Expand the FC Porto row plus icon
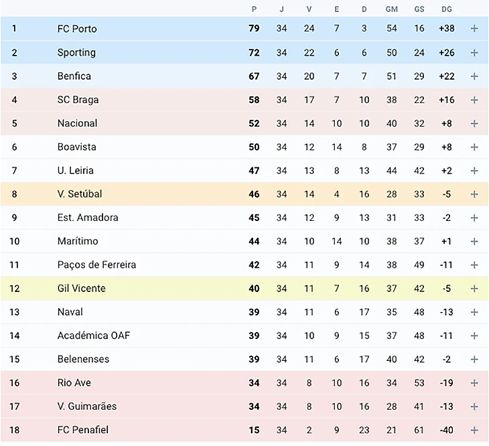This screenshot has width=489, height=446. (474, 29)
